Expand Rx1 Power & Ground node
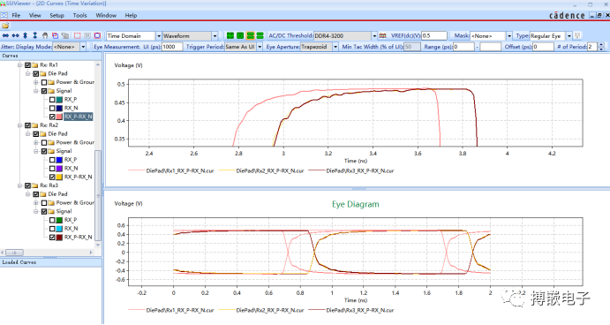610x325 pixels. (36, 82)
